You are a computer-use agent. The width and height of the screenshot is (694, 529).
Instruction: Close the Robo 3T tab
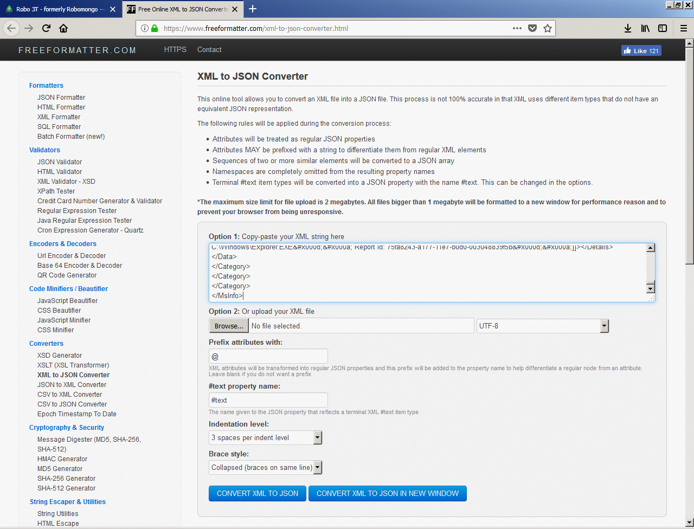coord(113,9)
